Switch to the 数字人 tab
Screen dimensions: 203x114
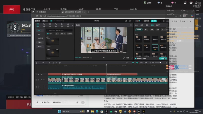(158, 25)
